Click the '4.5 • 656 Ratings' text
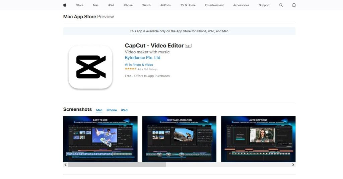 147,69
